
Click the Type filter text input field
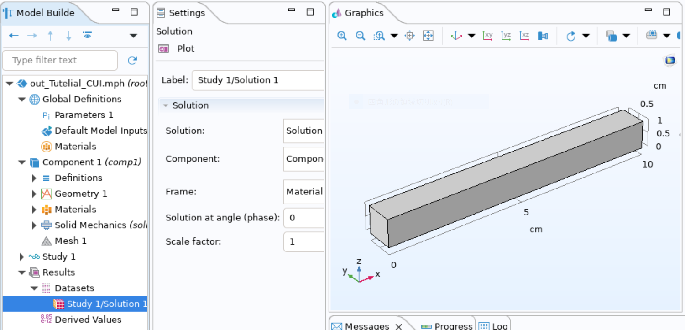tap(59, 60)
